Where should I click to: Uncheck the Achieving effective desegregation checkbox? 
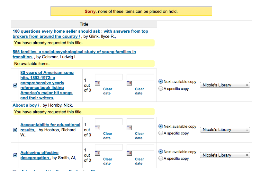pos(15,155)
